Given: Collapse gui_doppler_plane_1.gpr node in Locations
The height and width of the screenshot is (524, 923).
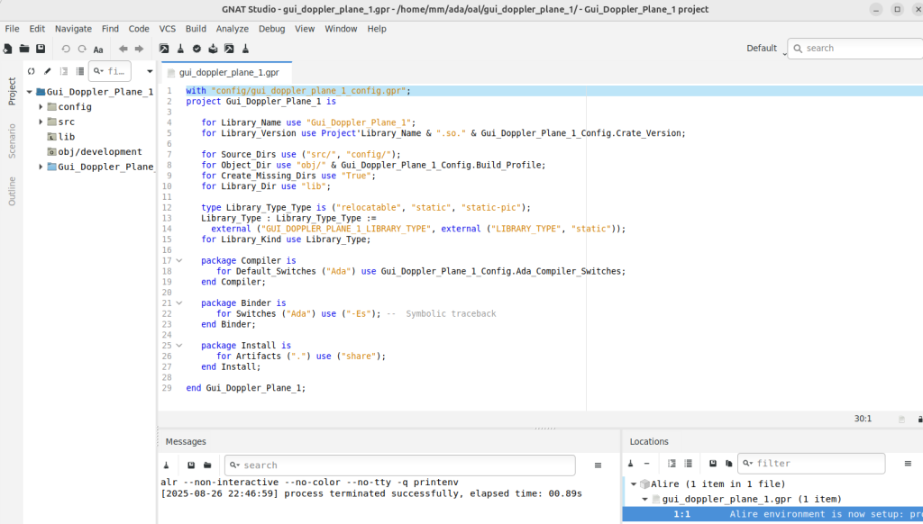Looking at the screenshot, I should pos(644,500).
